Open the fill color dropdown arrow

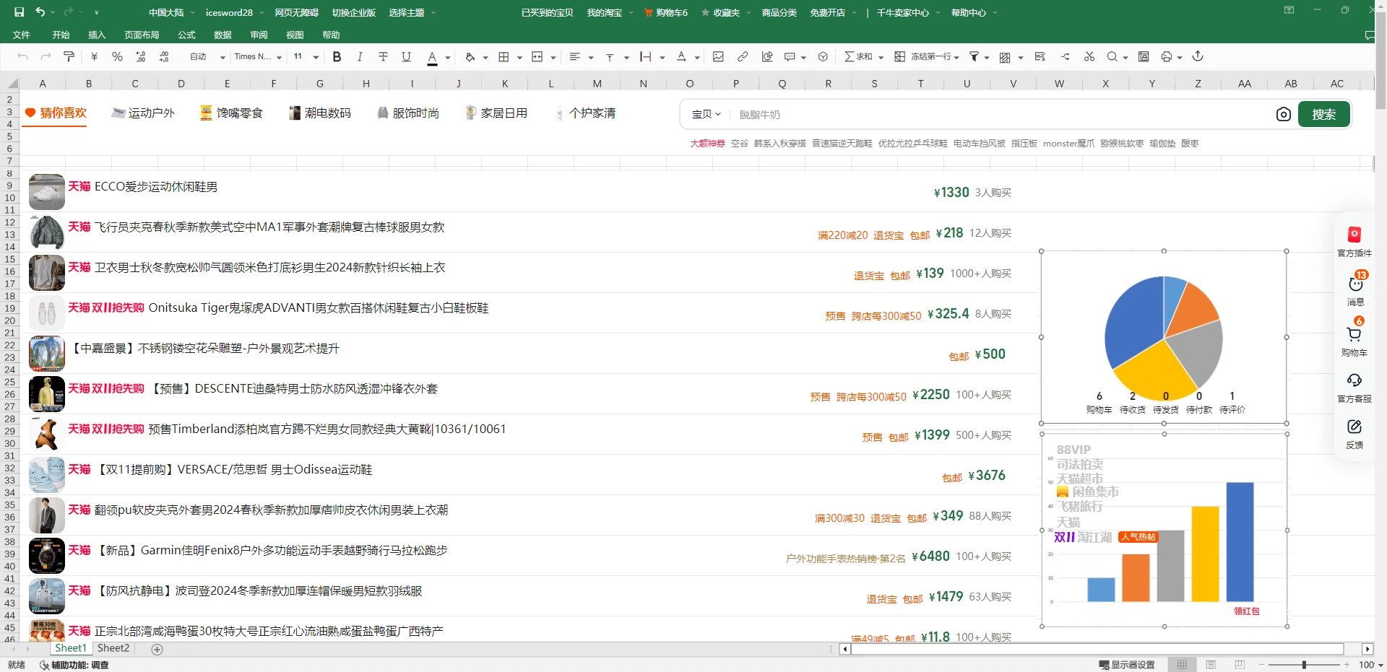[x=485, y=58]
